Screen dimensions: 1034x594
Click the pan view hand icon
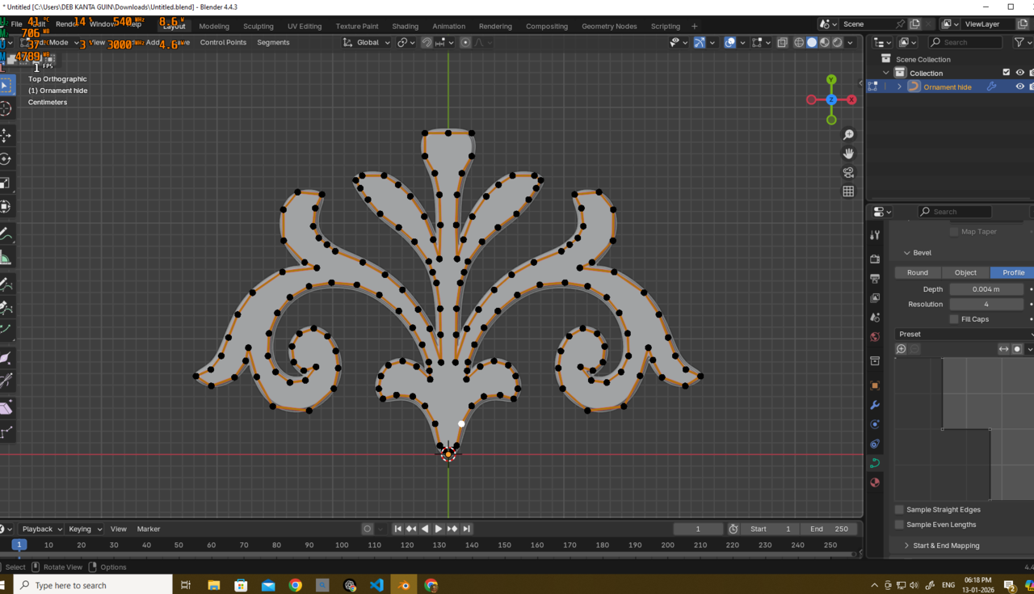pos(848,154)
